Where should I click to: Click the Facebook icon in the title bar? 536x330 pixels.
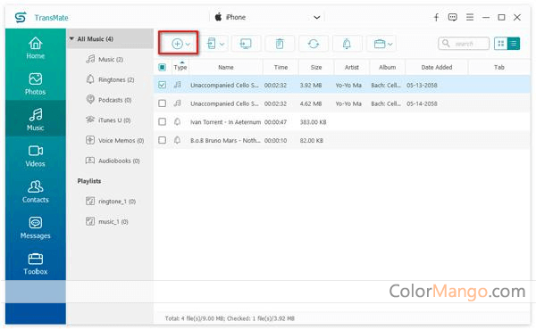[x=436, y=17]
